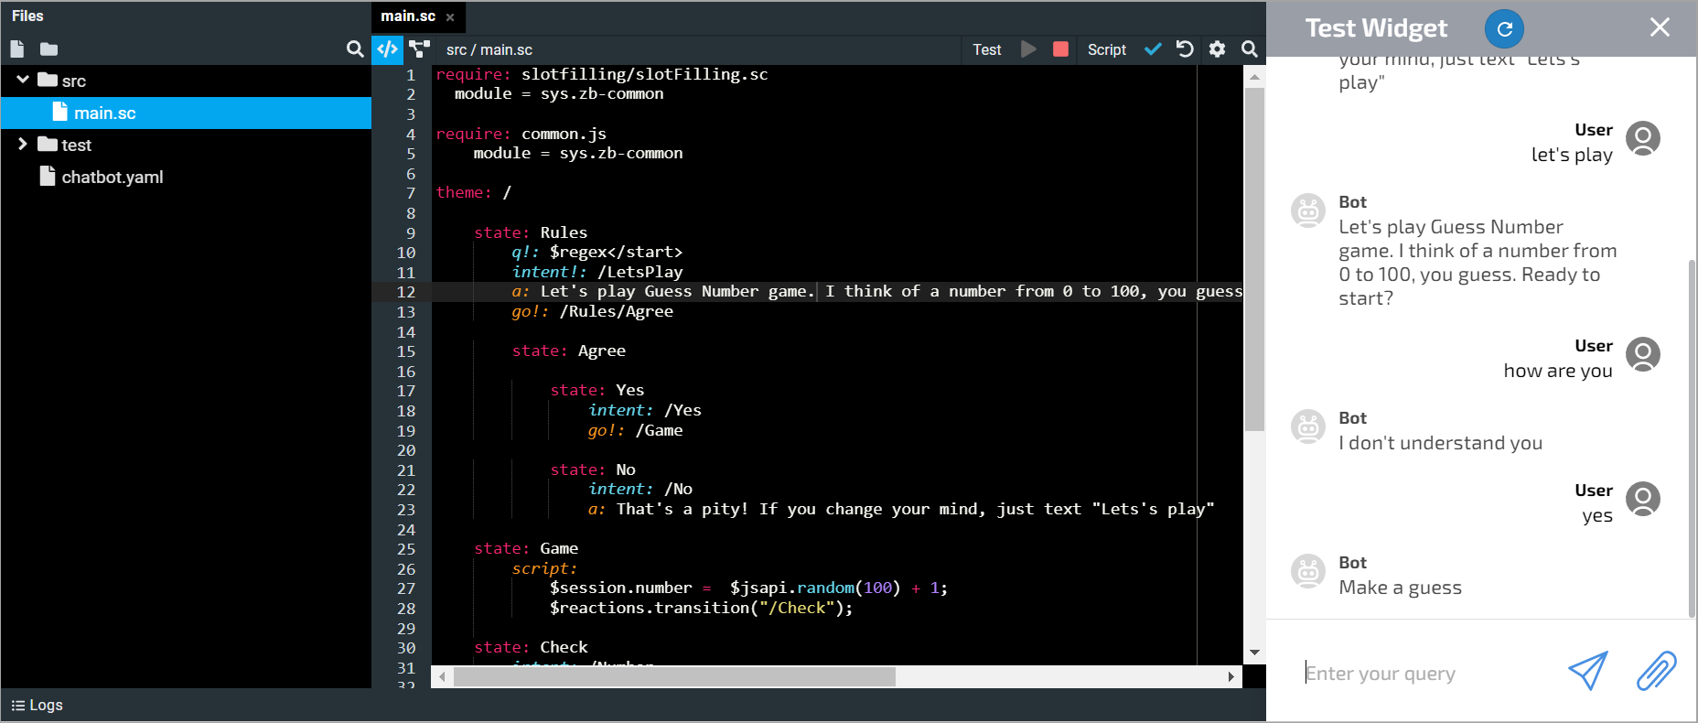The height and width of the screenshot is (723, 1698).
Task: Close the main.sc tab
Action: coord(450,17)
